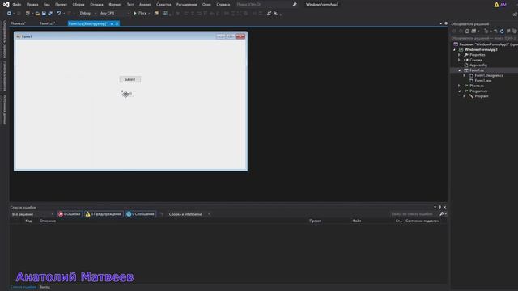Collapse the Form1.cs node

[x=459, y=70]
